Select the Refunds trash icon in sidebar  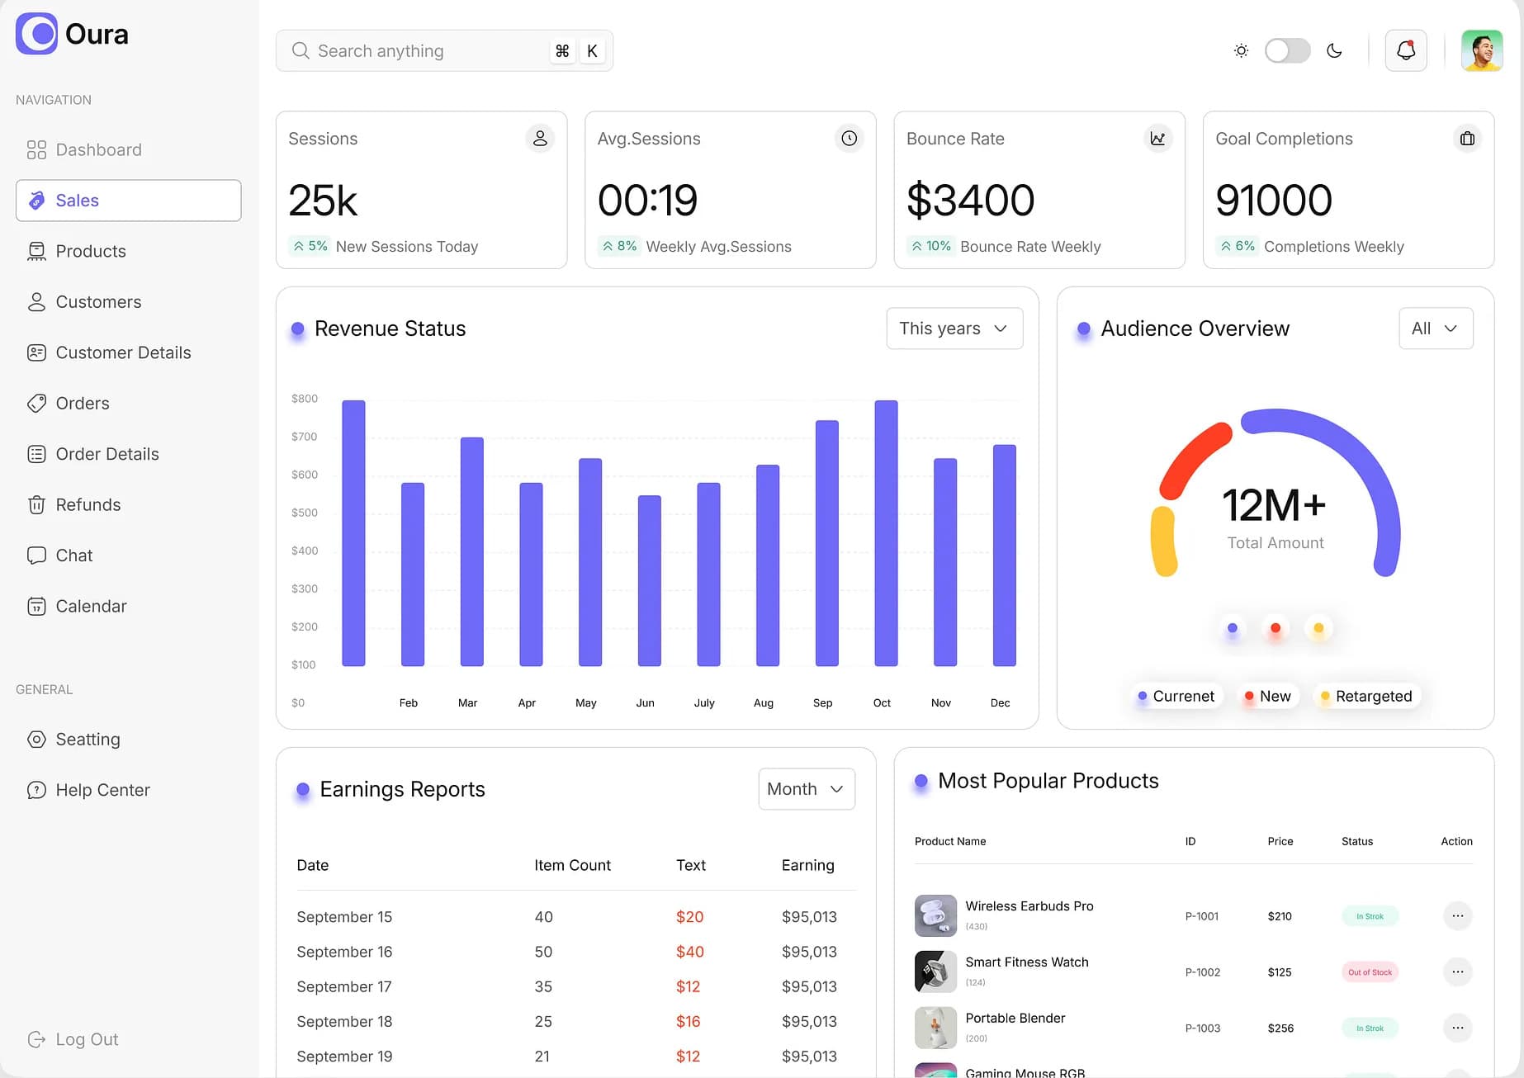pyautogui.click(x=36, y=504)
